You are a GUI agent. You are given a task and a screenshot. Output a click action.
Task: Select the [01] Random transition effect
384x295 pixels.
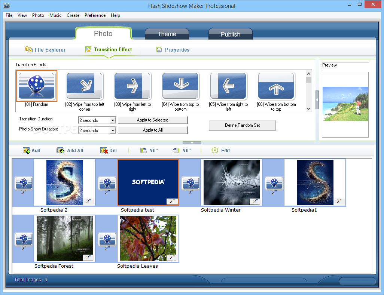click(x=37, y=86)
